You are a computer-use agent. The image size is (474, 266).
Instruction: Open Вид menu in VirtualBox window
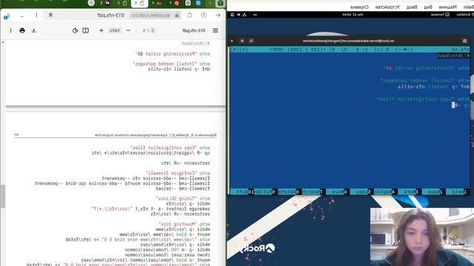pos(428,7)
